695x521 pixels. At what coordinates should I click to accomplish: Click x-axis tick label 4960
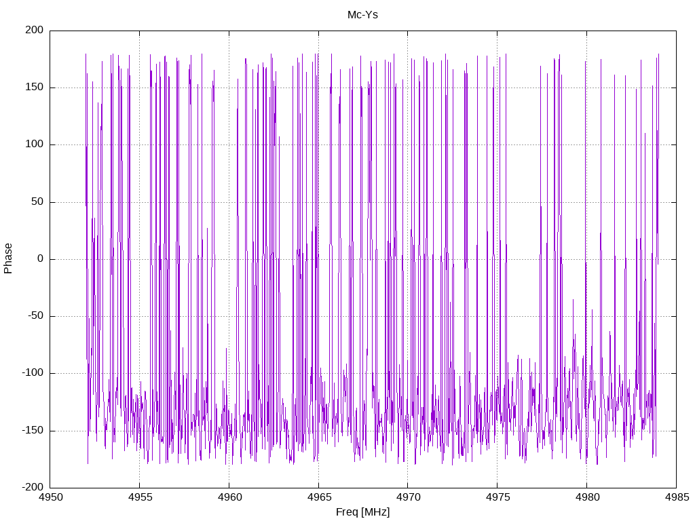[x=229, y=497]
